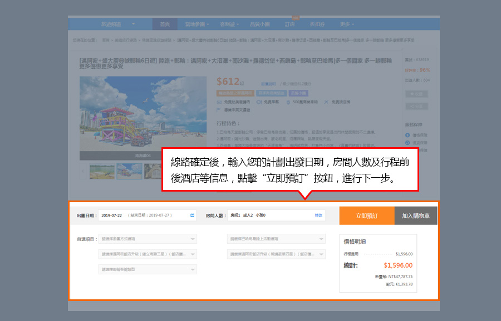Add the tour via 加入購物車 button

tap(416, 216)
